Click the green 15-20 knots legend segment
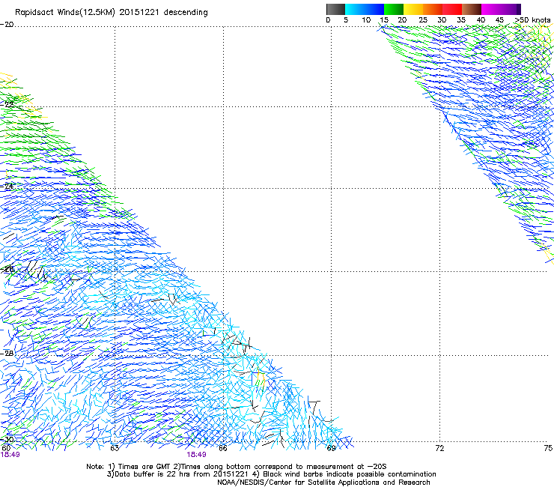The image size is (554, 487). pyautogui.click(x=394, y=9)
